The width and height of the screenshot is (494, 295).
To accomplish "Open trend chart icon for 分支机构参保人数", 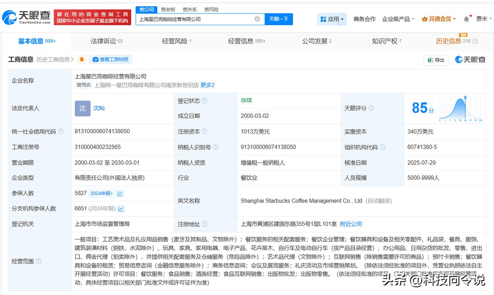I will (x=121, y=209).
